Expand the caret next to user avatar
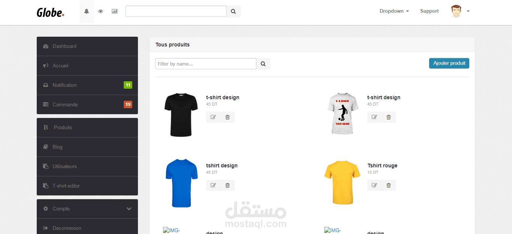This screenshot has height=234, width=512. 468,11
